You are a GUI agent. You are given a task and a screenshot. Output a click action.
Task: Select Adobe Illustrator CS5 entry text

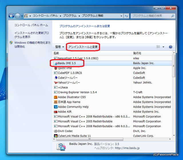click(72, 97)
